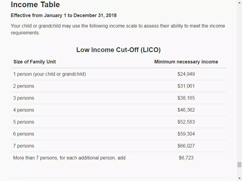Click the vertical scrollbar thumb
The width and height of the screenshot is (242, 181).
click(239, 165)
